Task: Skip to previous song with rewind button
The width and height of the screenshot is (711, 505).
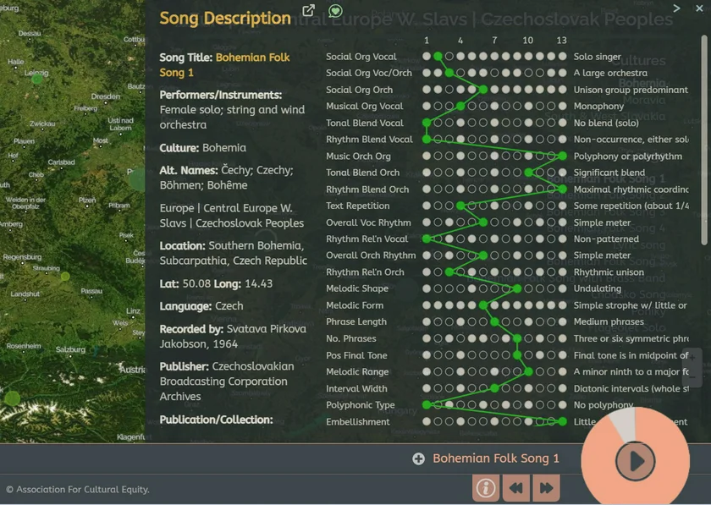Action: (515, 488)
